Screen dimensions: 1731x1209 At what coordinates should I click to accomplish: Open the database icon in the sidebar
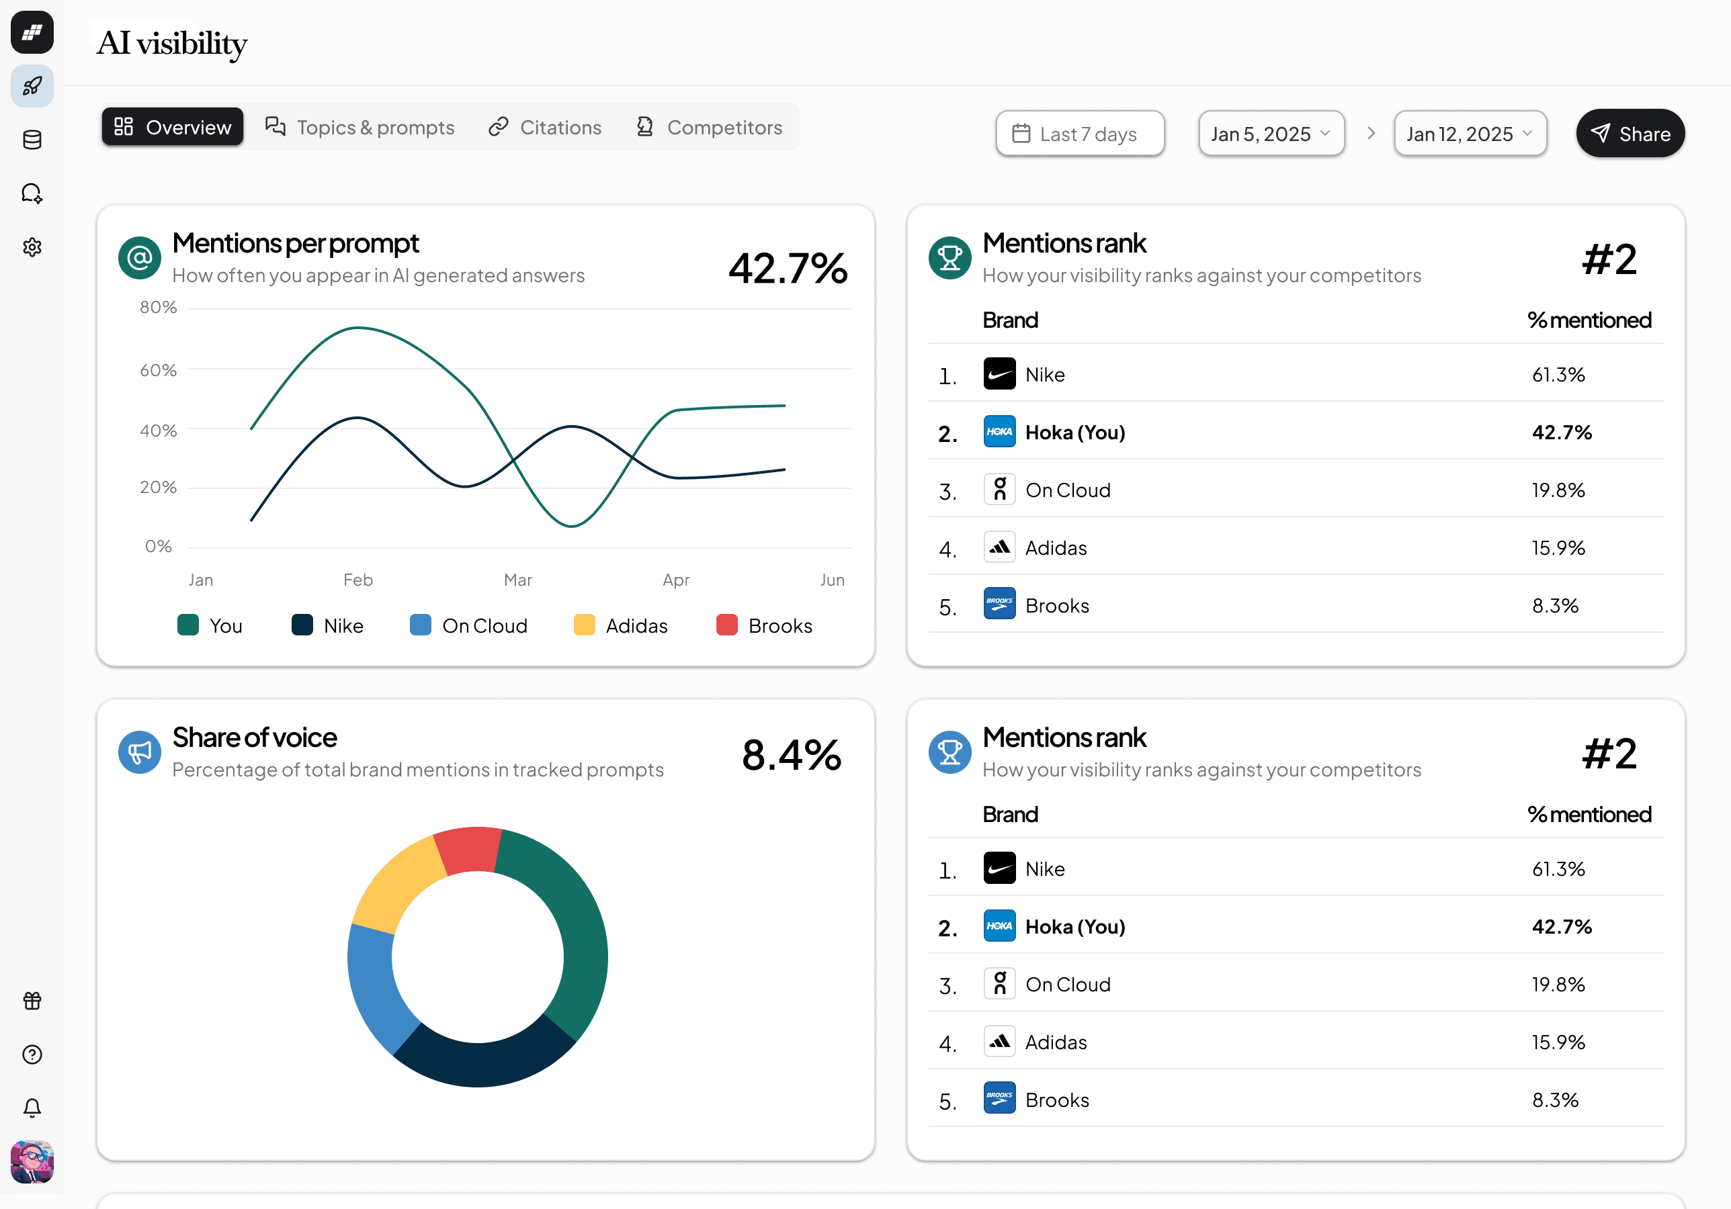32,140
